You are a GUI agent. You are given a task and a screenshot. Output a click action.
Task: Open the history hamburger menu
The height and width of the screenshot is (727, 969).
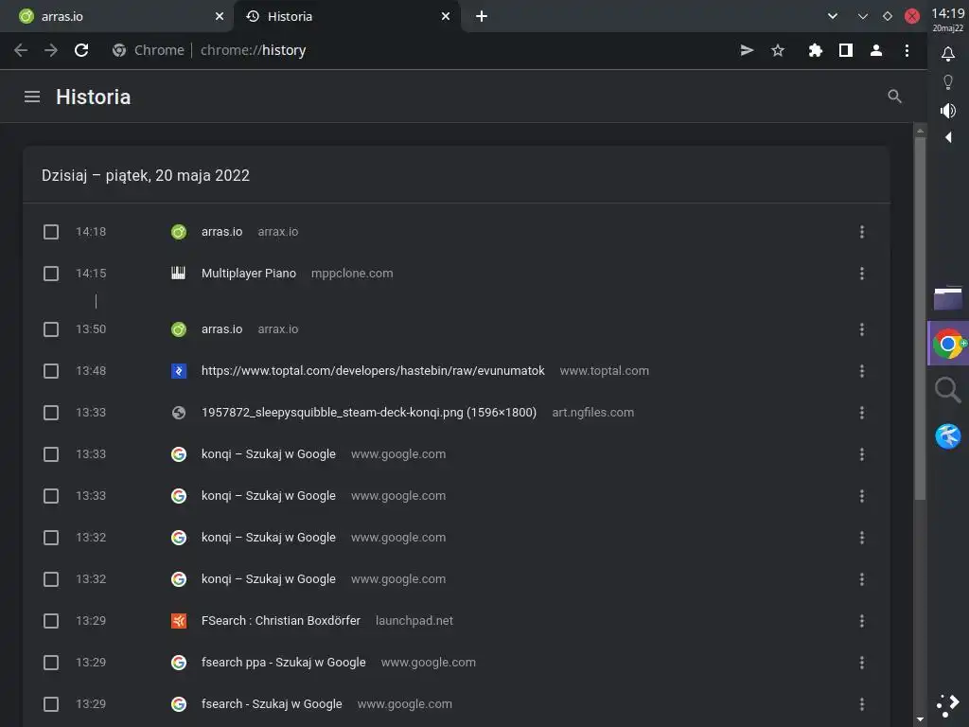[x=32, y=97]
